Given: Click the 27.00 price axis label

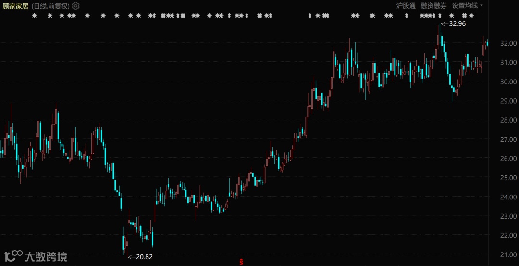Looking at the screenshot, I should [x=508, y=139].
